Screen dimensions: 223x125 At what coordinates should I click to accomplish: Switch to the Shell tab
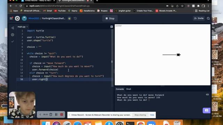129,89
